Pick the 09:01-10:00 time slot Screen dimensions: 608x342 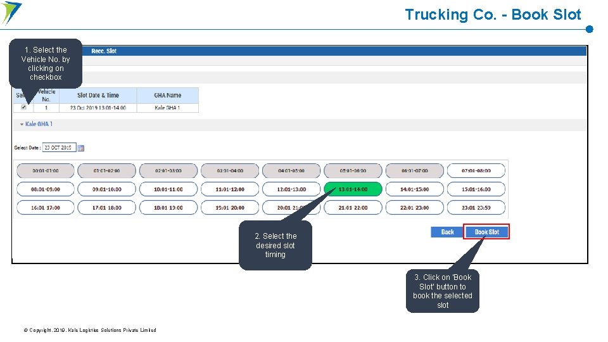tap(106, 189)
